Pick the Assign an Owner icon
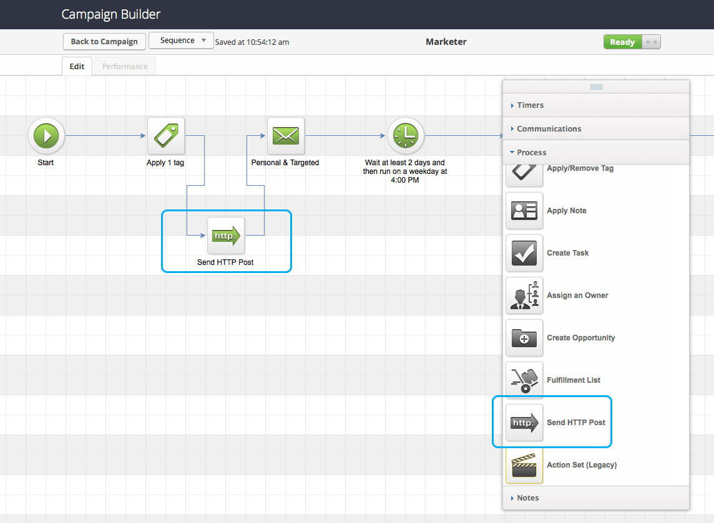The width and height of the screenshot is (714, 523). [524, 295]
